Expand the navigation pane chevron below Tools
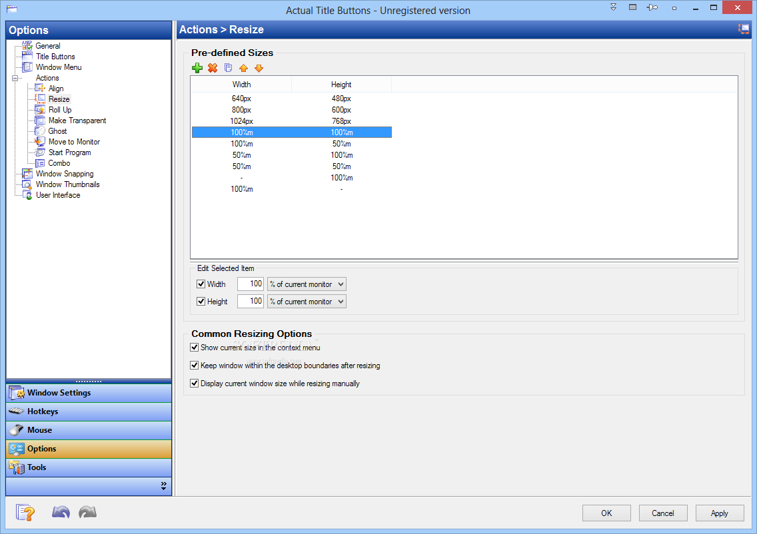This screenshot has width=757, height=534. tap(164, 485)
